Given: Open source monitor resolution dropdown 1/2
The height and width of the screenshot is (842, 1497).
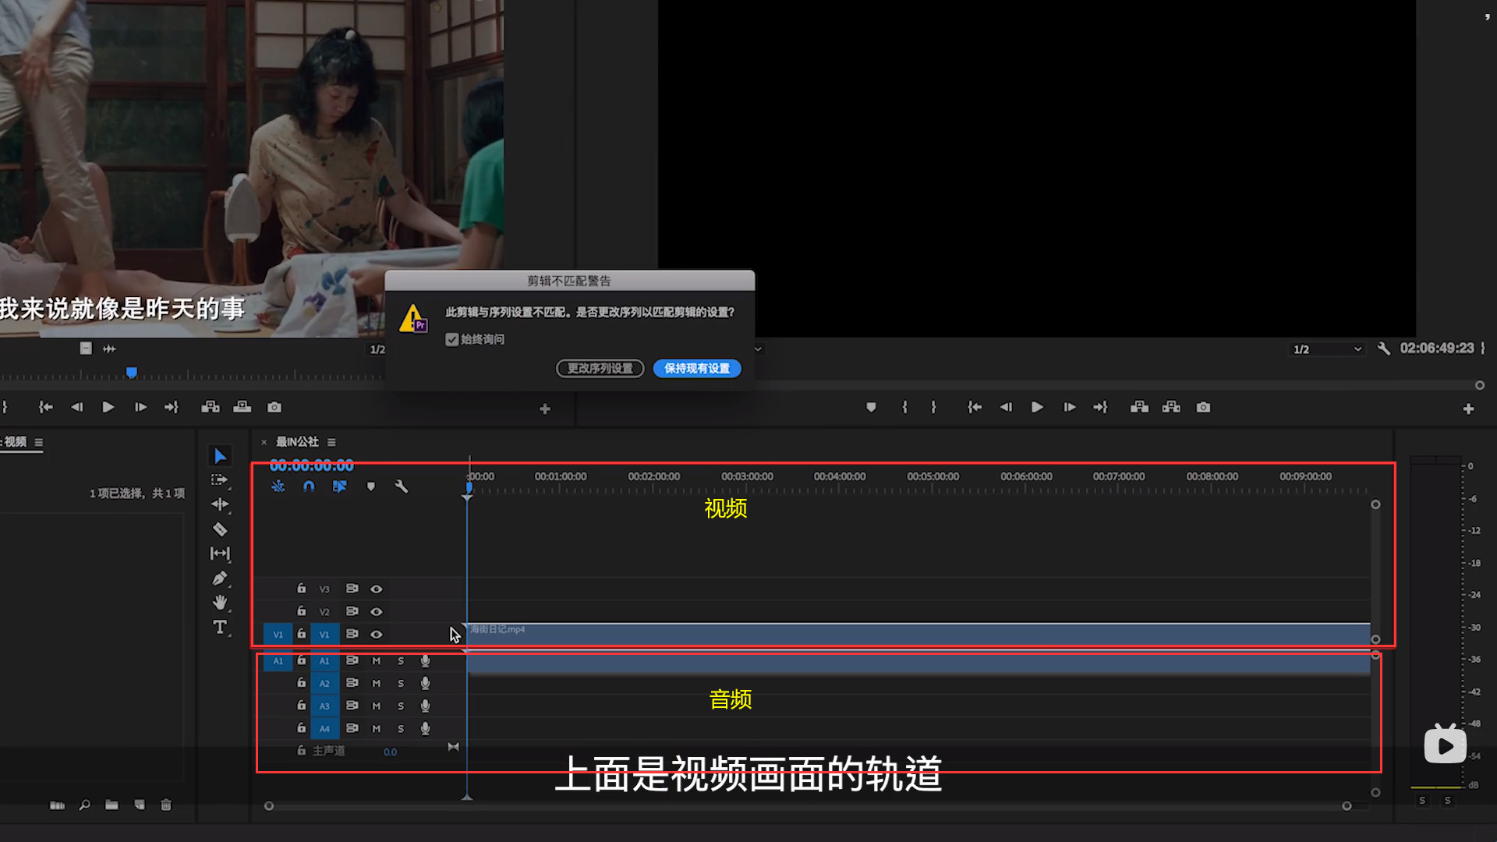Looking at the screenshot, I should tap(377, 349).
